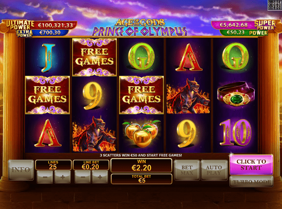Viewport: 282px width, 209px height.
Task: Start AUTO PLAY spins
Action: (x=214, y=170)
